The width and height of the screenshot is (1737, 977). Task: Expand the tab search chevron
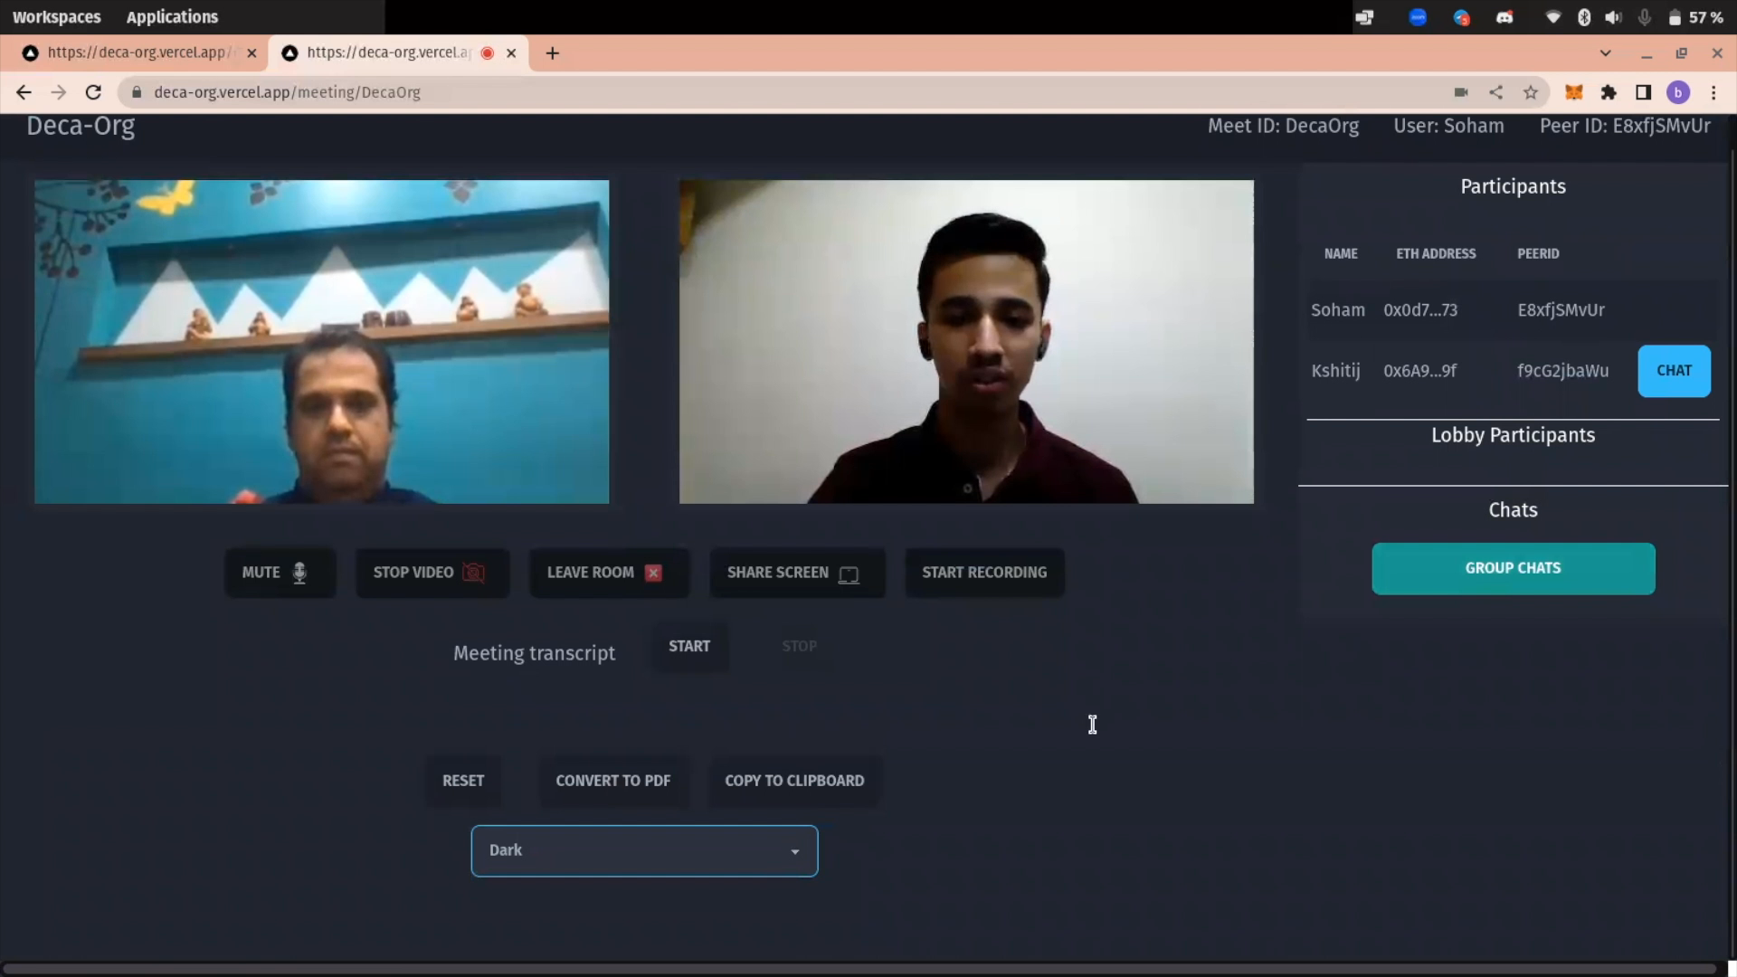click(1605, 53)
